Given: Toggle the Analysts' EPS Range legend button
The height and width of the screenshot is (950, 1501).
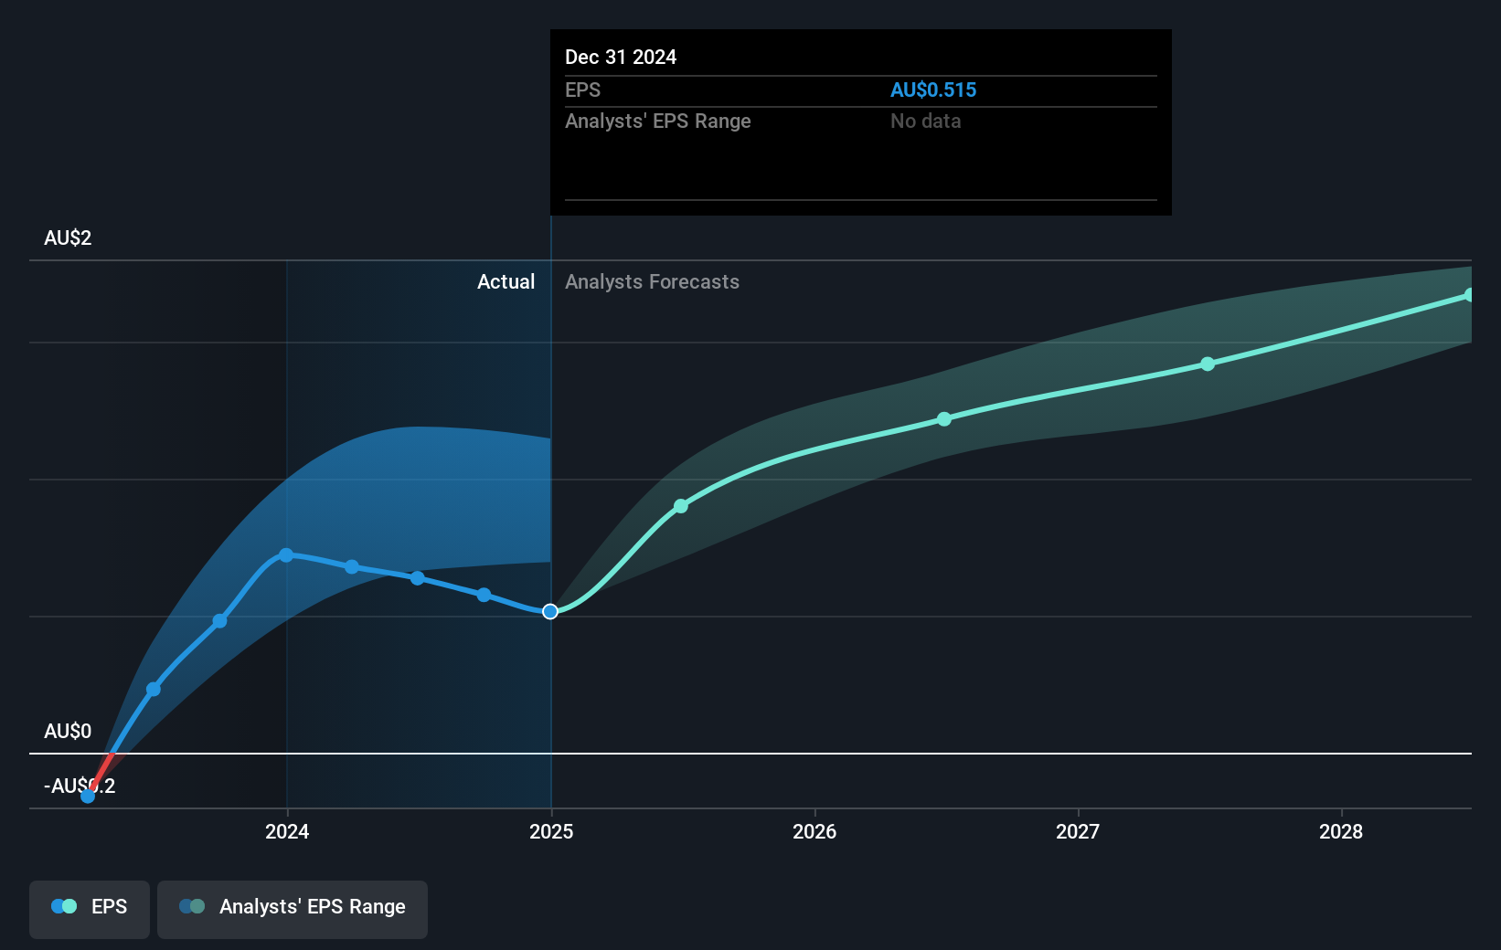Looking at the screenshot, I should click(x=293, y=909).
